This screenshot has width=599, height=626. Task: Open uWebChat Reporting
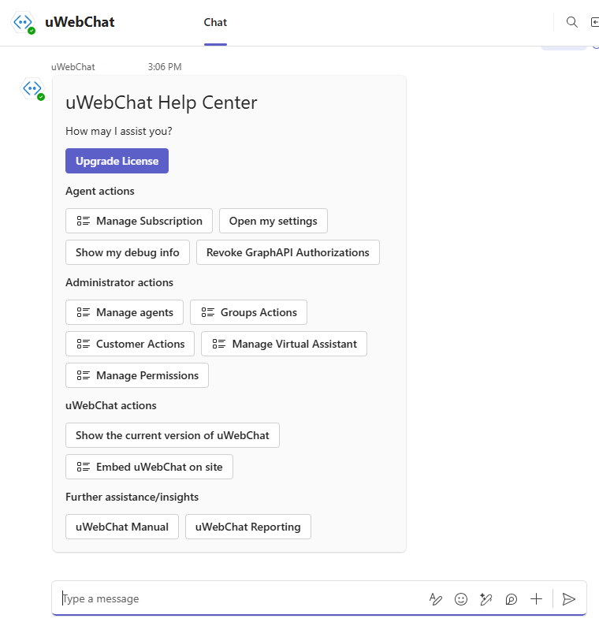pyautogui.click(x=247, y=527)
